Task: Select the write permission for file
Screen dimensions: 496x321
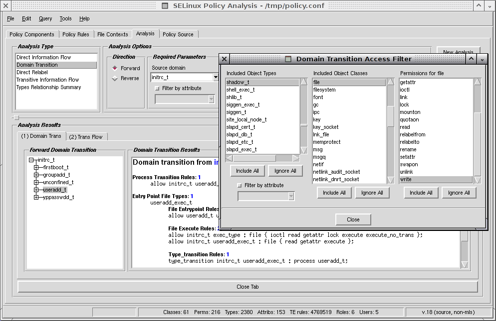Action: coord(436,180)
